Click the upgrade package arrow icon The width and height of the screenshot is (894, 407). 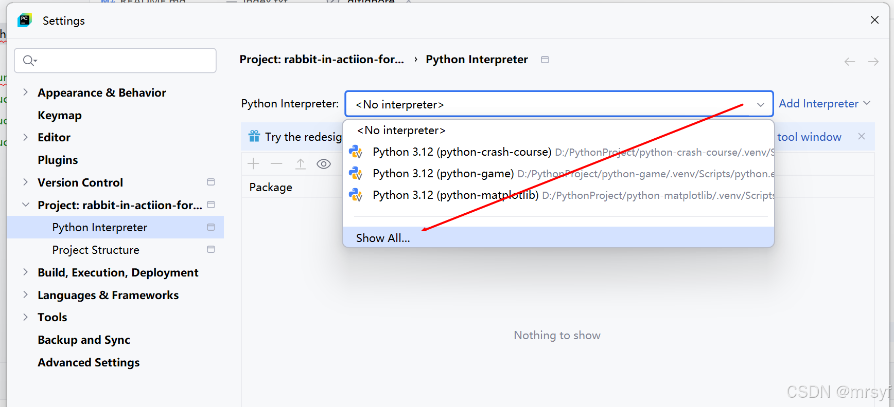coord(301,164)
